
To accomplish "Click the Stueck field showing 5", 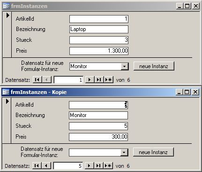I will coord(98,126).
